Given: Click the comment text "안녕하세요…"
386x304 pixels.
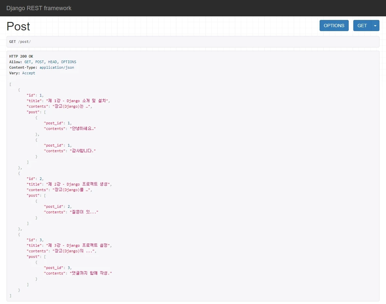Looking at the screenshot, I should click(x=82, y=129).
